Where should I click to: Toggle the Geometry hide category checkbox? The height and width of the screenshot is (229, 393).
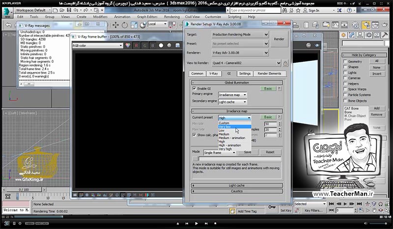point(345,61)
